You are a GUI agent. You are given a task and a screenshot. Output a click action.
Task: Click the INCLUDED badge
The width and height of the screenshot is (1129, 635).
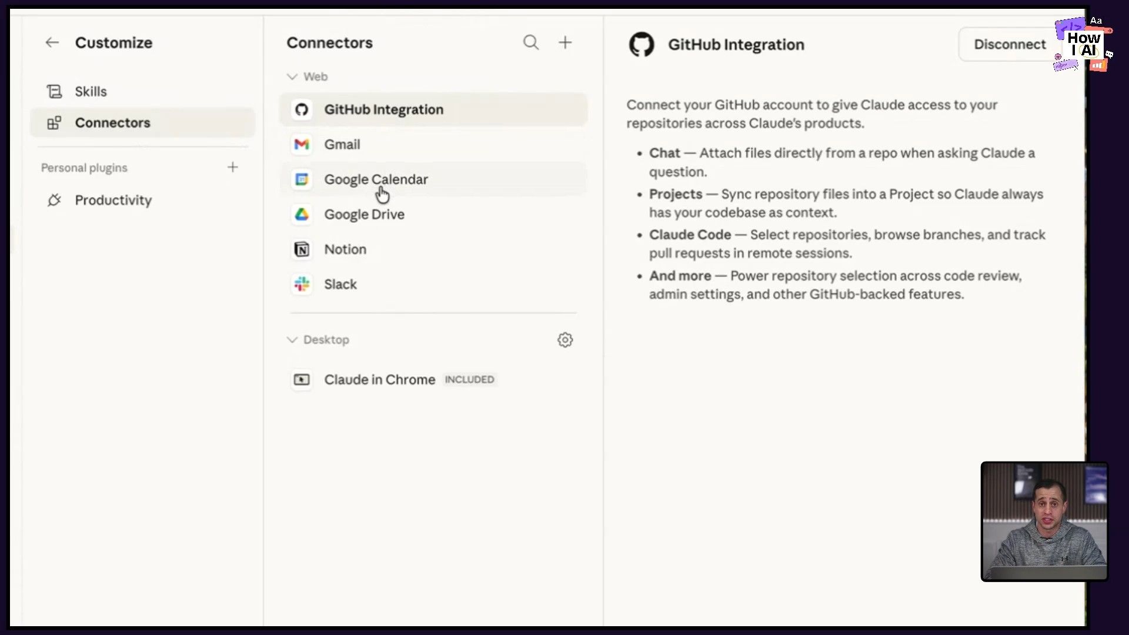click(x=469, y=380)
